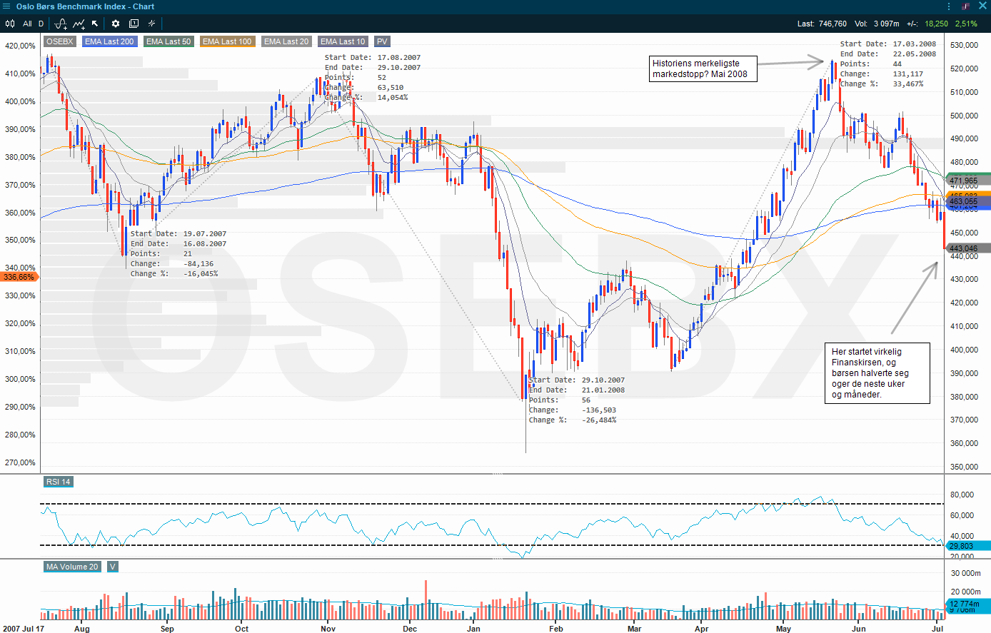This screenshot has height=633, width=991.
Task: Click the blue price marker 463,055
Action: (968, 202)
